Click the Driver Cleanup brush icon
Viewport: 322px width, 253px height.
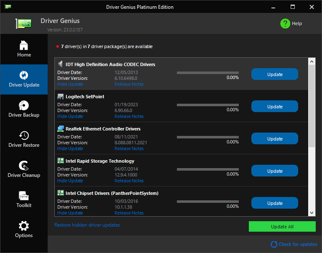[24, 166]
